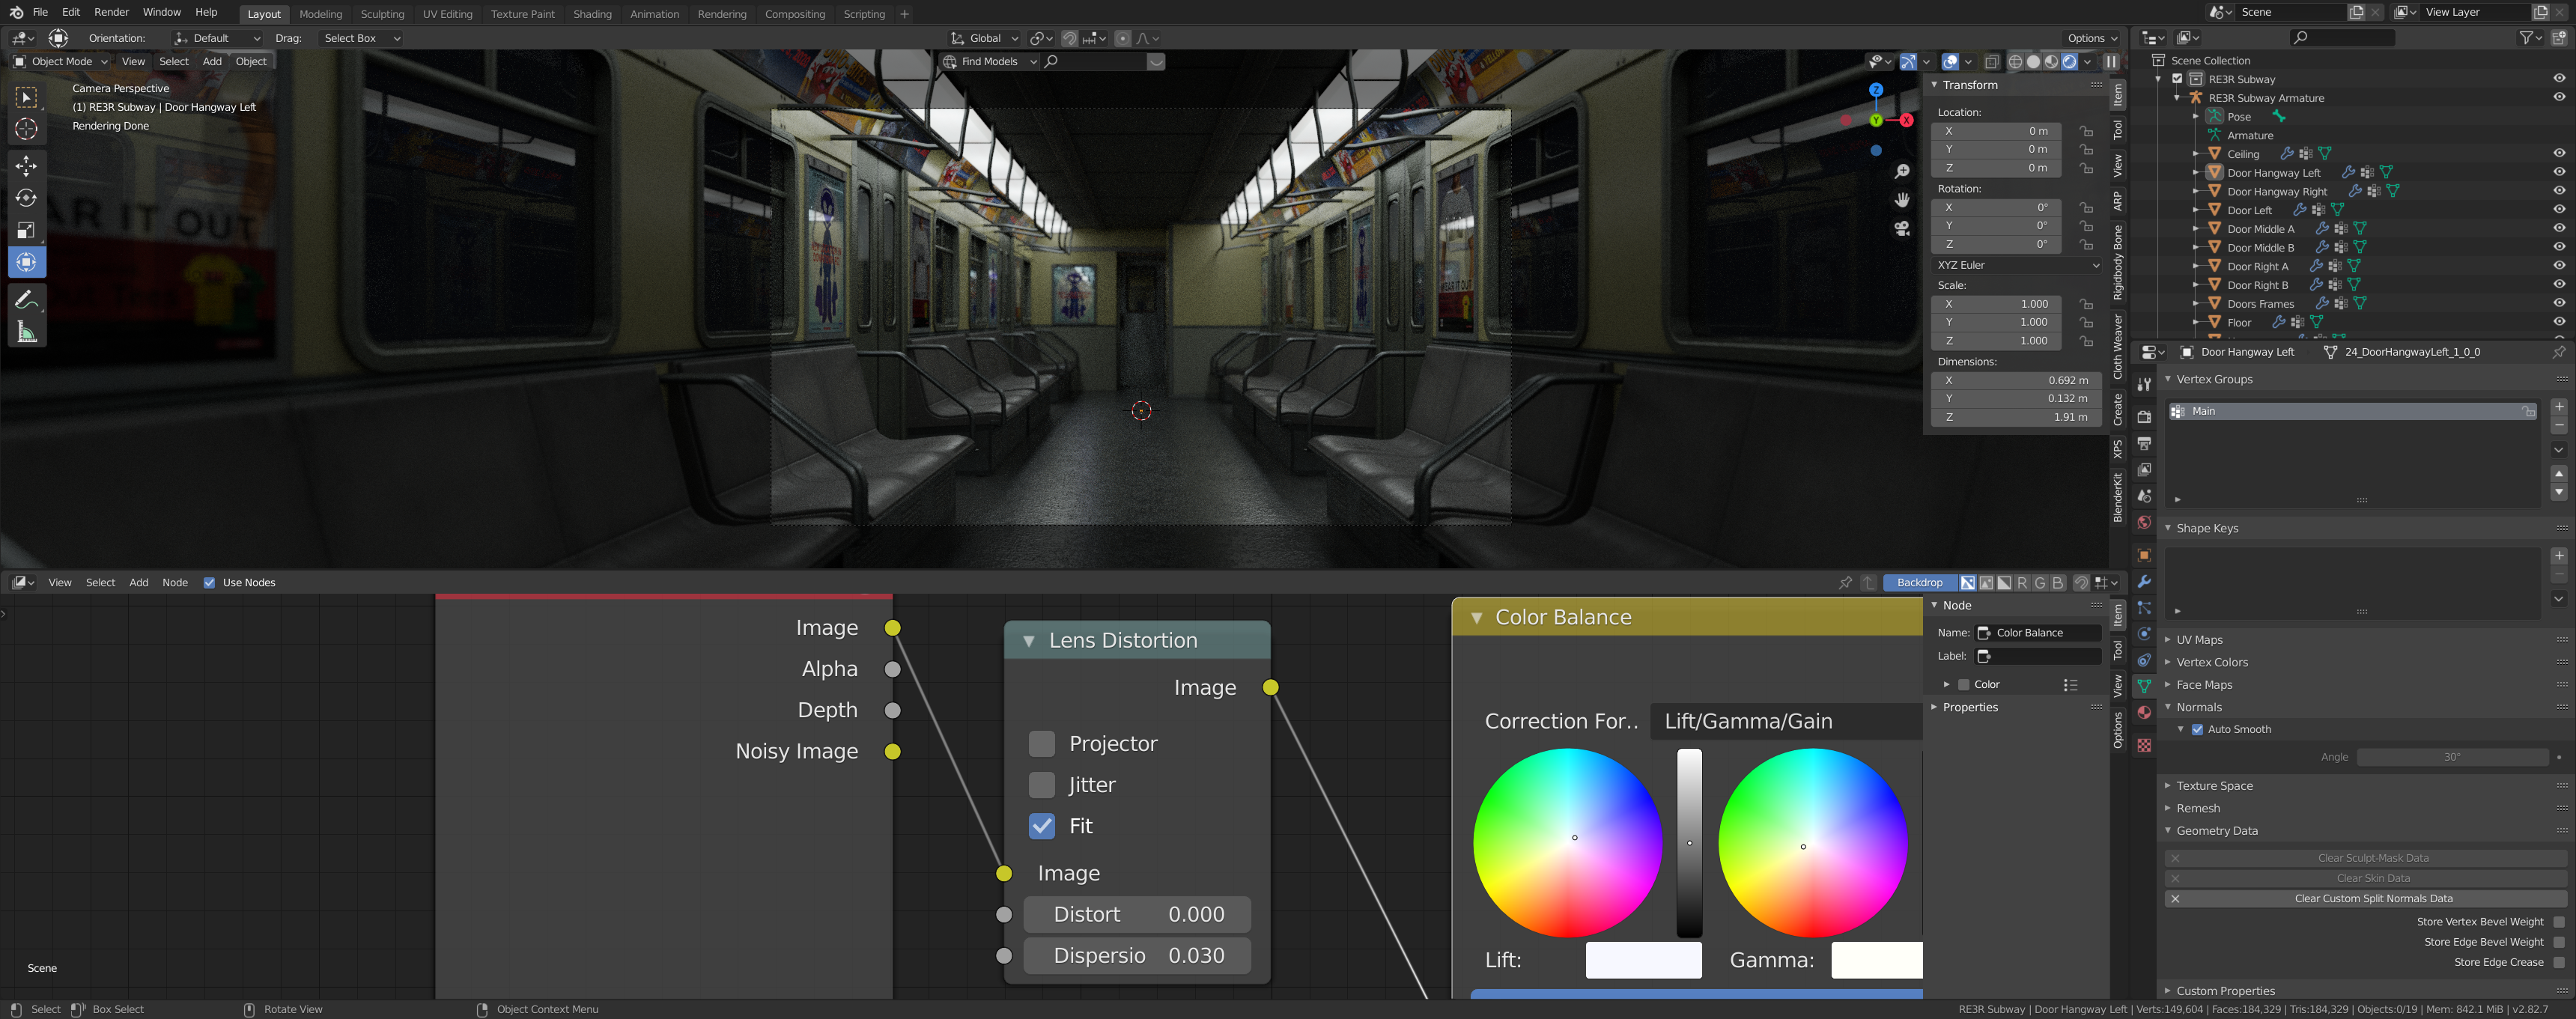Open the Options button in viewport header
The image size is (2576, 1019).
click(2091, 38)
